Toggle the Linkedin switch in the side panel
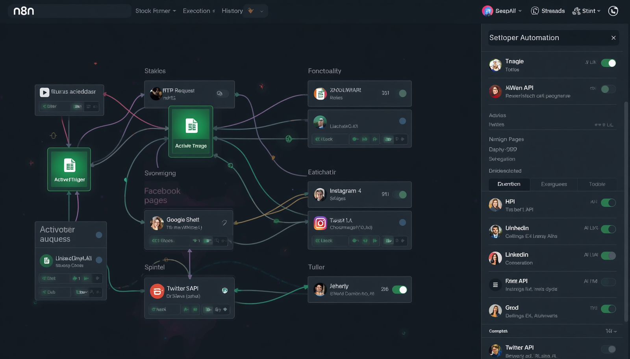This screenshot has width=630, height=359. pyautogui.click(x=608, y=255)
